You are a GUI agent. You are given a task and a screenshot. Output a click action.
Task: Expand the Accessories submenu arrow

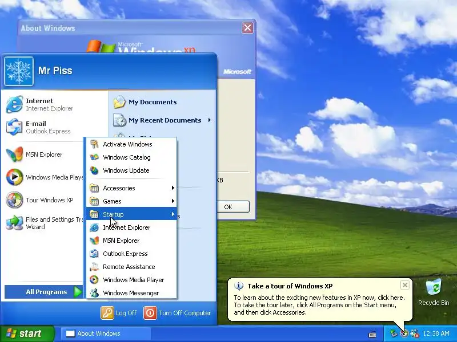pyautogui.click(x=173, y=188)
